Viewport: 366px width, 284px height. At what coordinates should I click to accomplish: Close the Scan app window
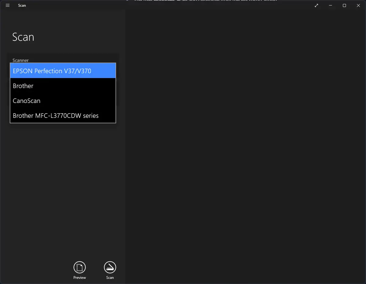358,5
